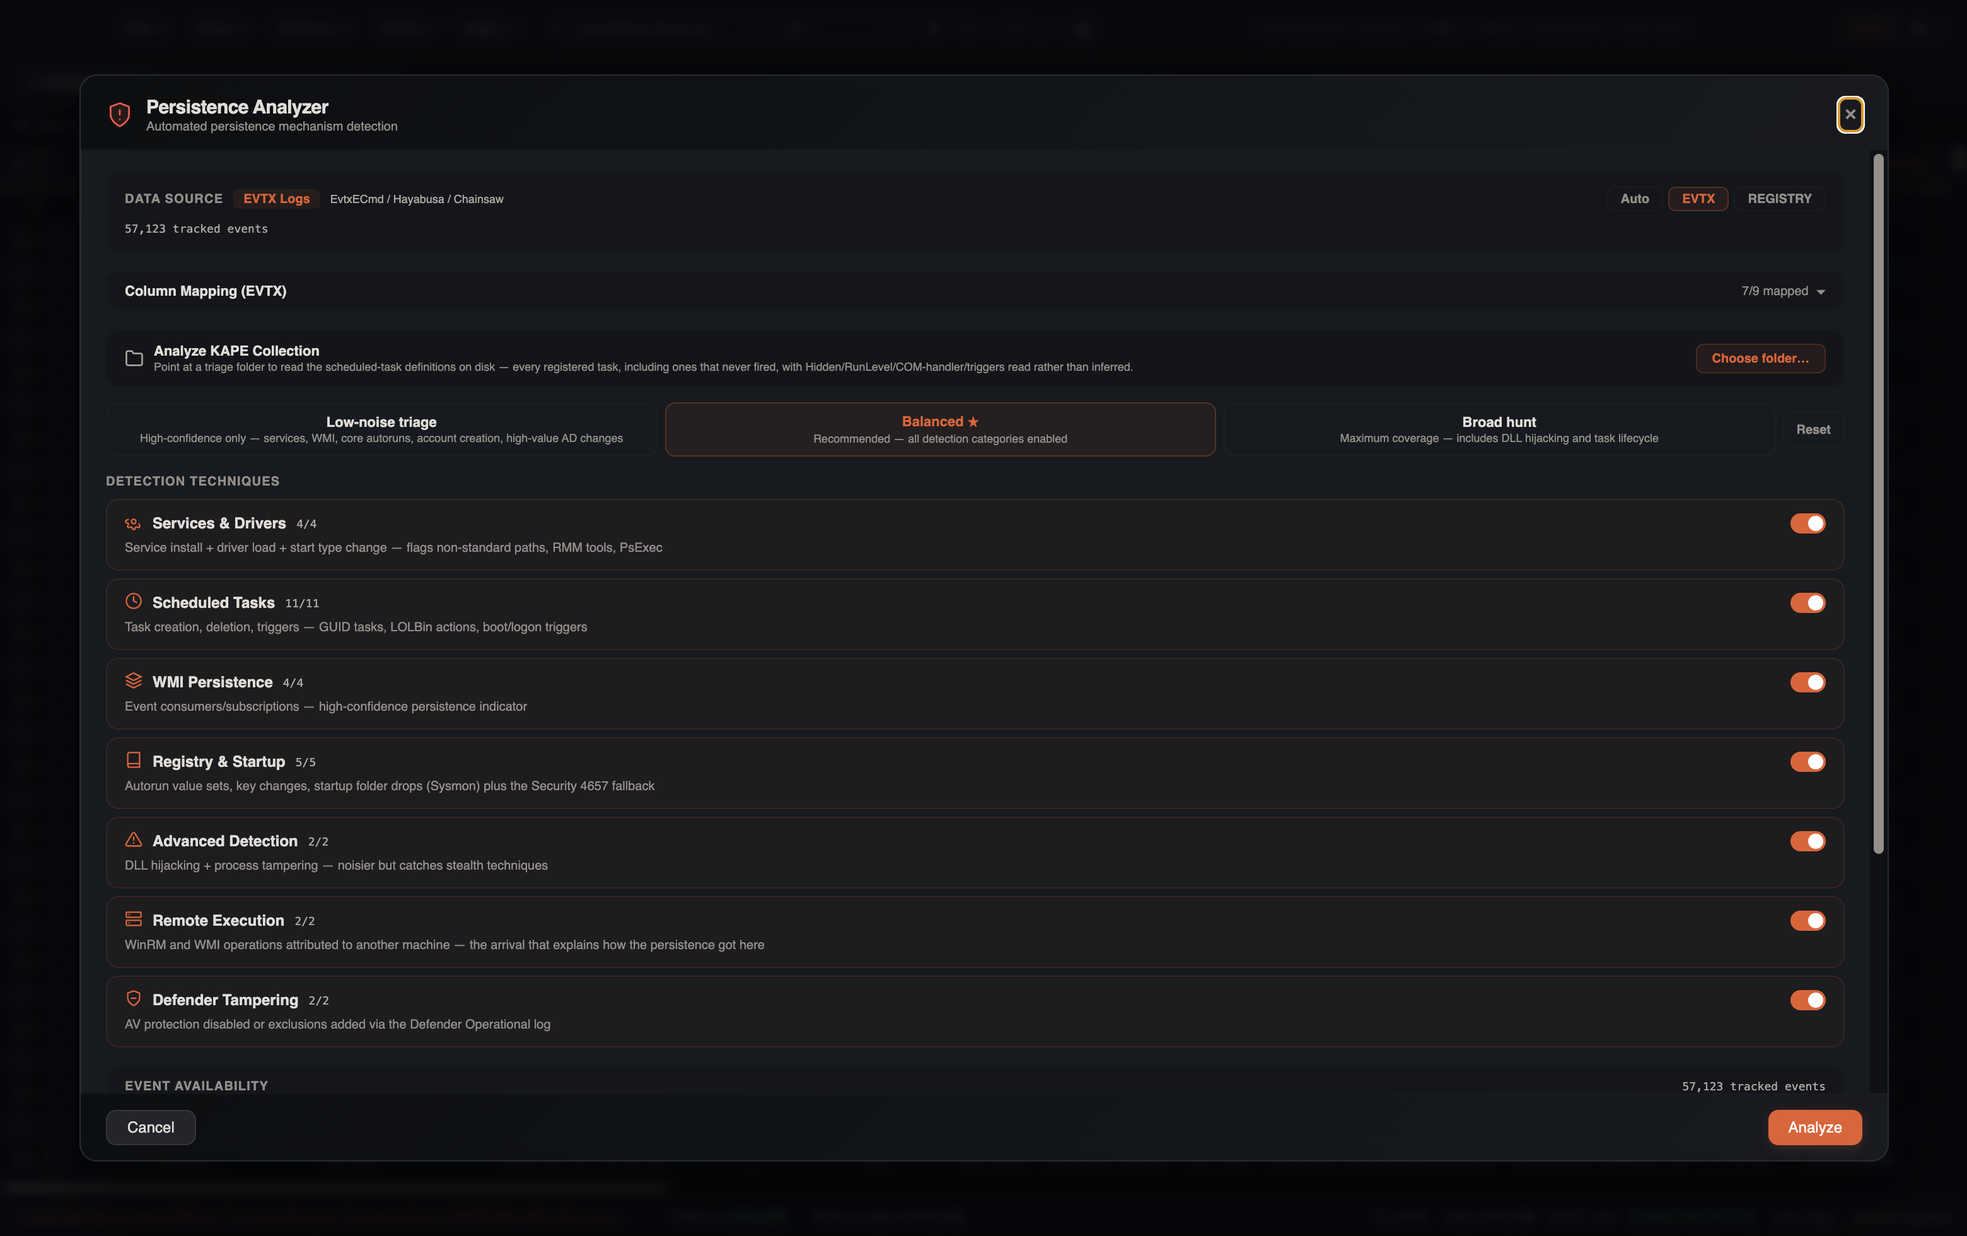Image resolution: width=1967 pixels, height=1236 pixels.
Task: Click the Persistence Analyzer shield icon
Action: pyautogui.click(x=119, y=114)
